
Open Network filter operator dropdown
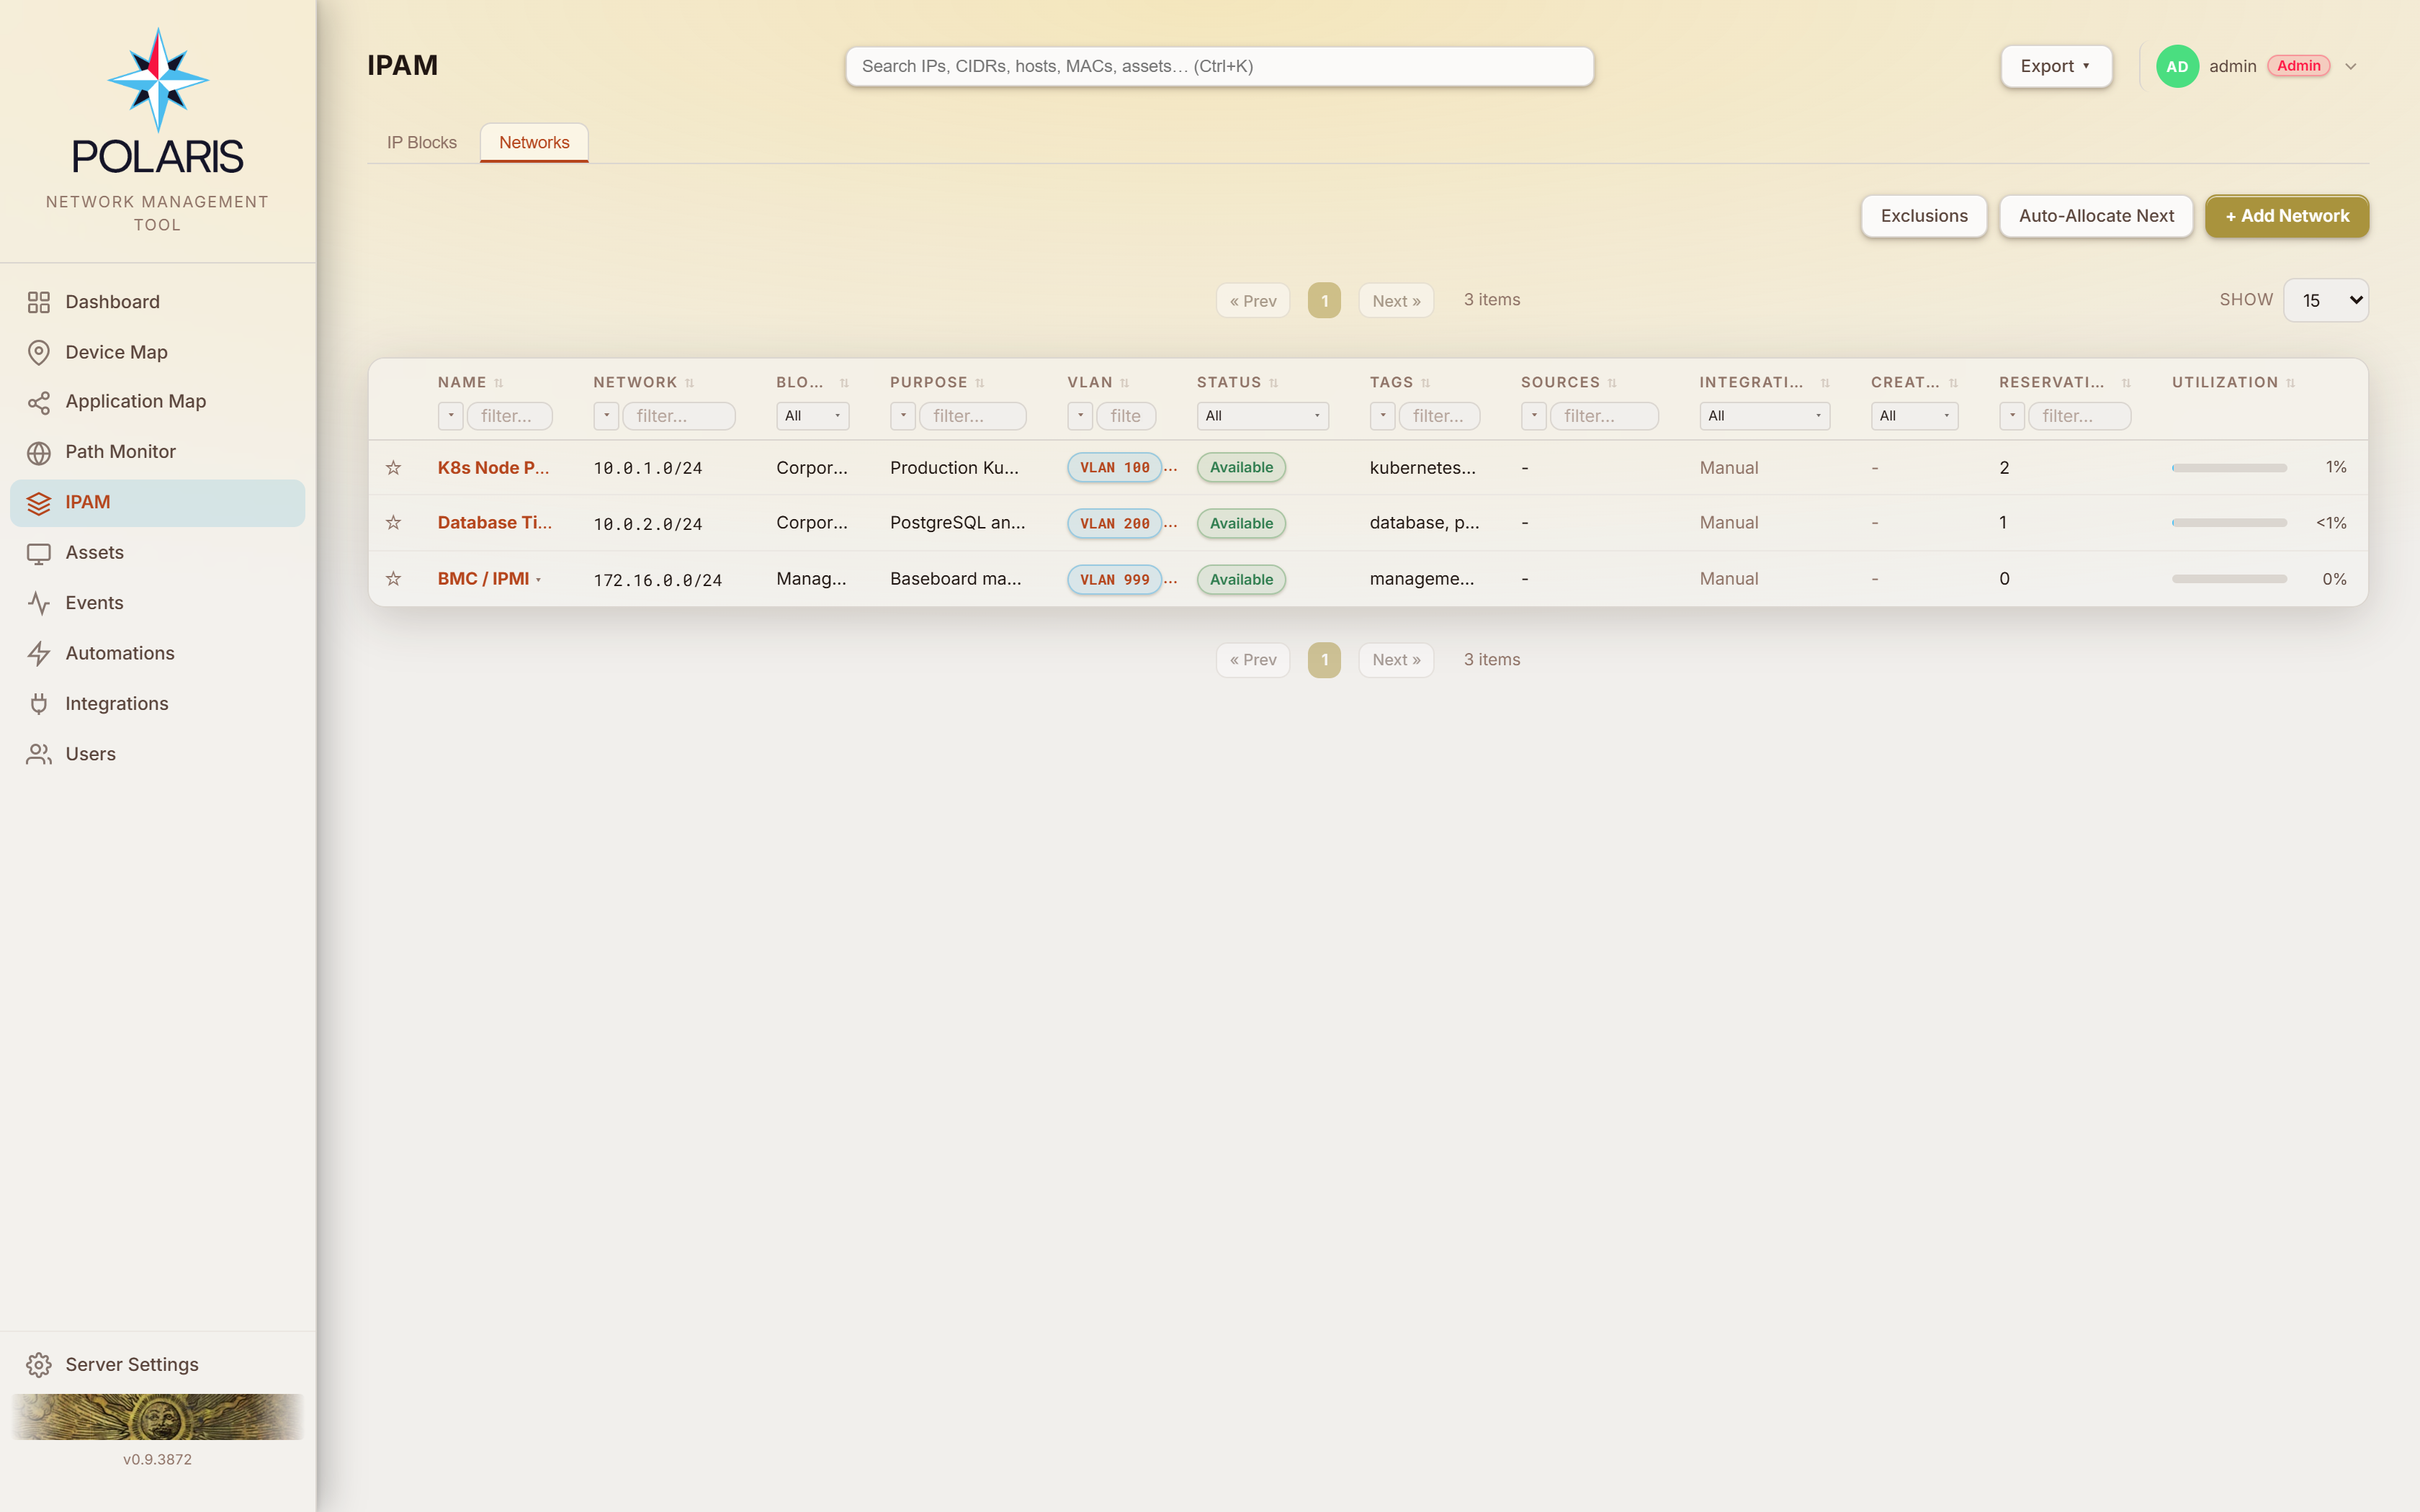(606, 416)
